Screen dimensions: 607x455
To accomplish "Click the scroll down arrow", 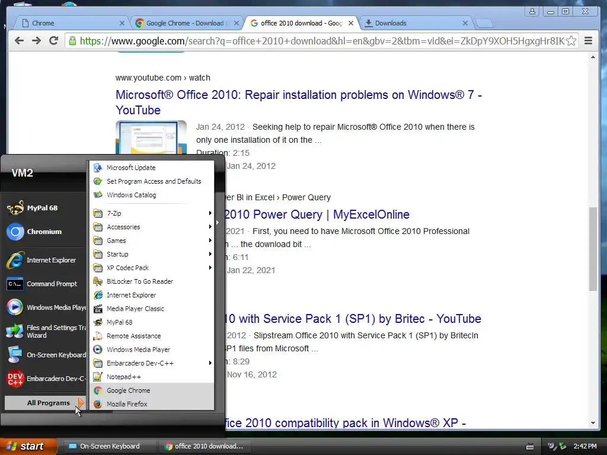I will click(x=593, y=423).
